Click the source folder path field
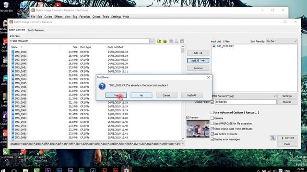Viewport: 307px width, 172px height. point(80,41)
